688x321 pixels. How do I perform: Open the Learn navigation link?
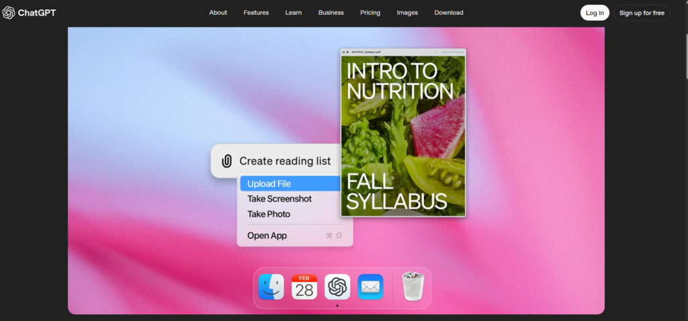click(x=294, y=13)
